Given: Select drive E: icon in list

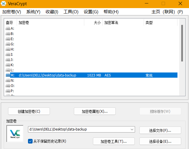Looking at the screenshot, I should point(8,39).
